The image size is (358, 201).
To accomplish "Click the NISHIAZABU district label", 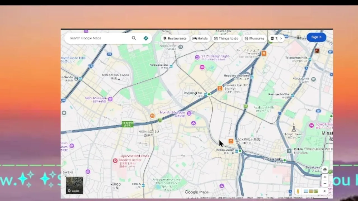I will (x=149, y=131).
